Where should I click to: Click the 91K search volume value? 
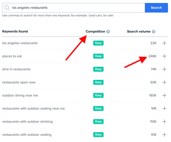click(x=154, y=108)
